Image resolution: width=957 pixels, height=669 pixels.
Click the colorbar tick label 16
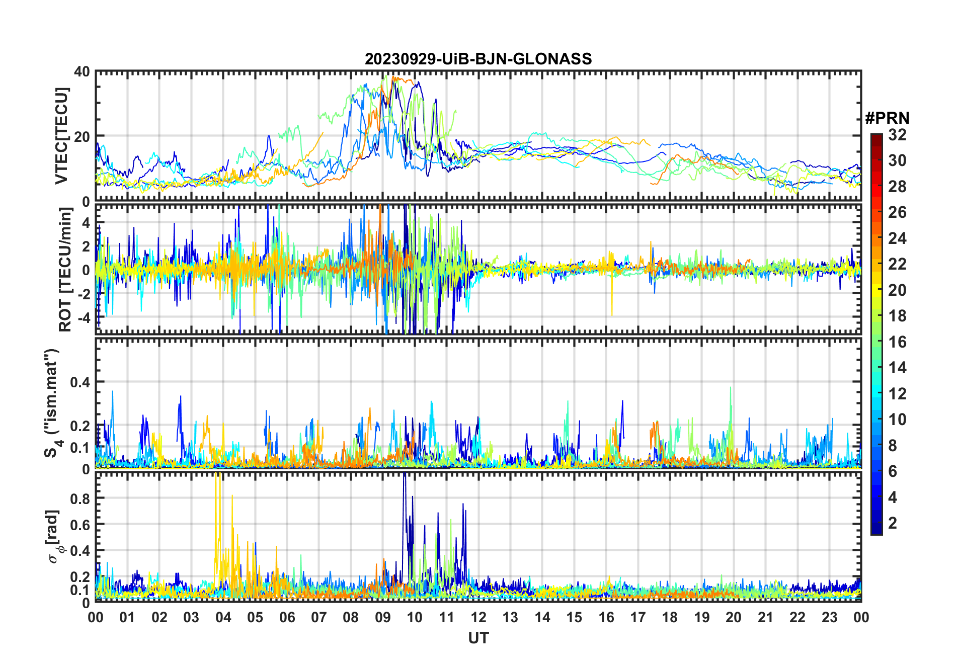pos(897,342)
